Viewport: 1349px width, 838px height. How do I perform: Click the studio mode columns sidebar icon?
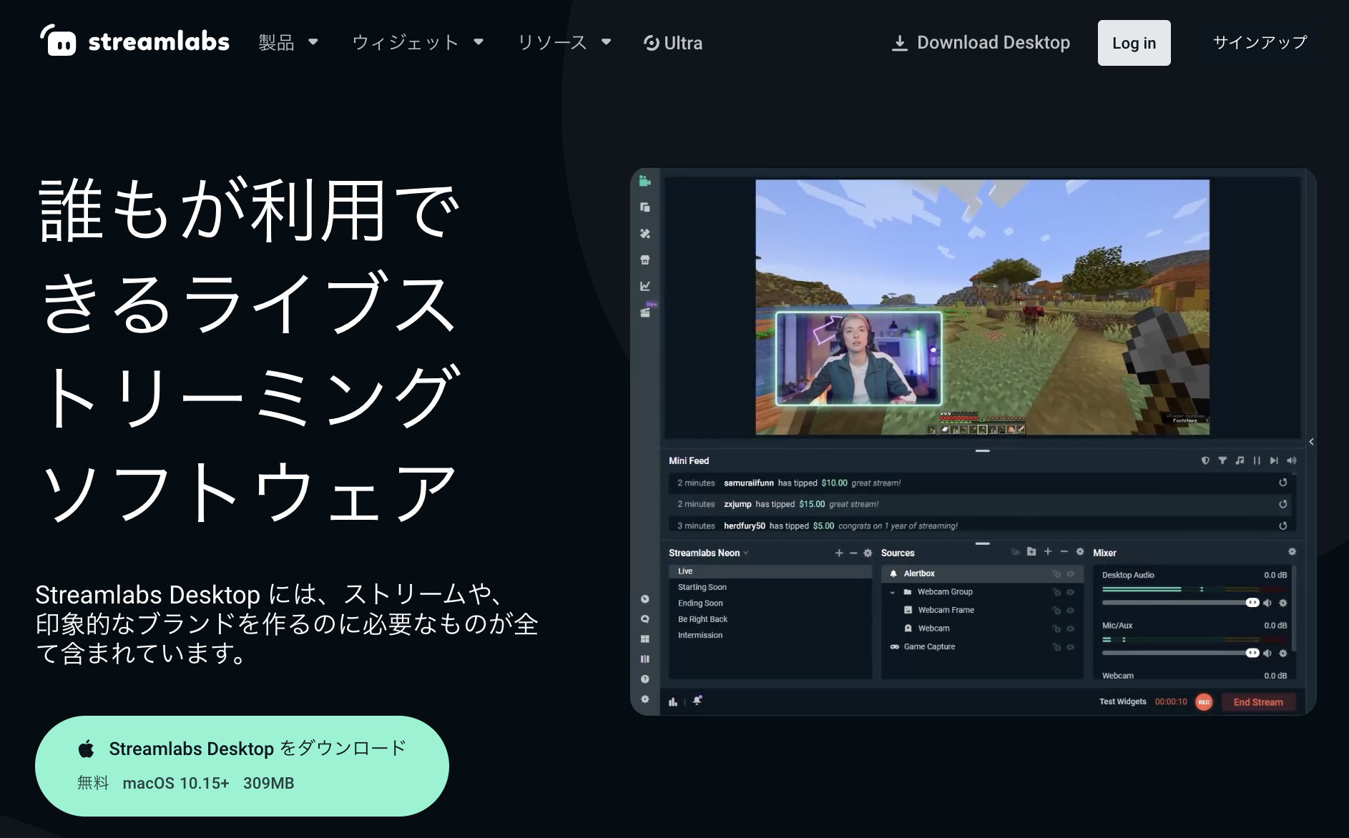[644, 659]
